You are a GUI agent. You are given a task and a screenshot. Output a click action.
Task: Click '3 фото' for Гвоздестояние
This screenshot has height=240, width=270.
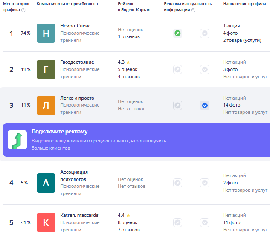230,69
